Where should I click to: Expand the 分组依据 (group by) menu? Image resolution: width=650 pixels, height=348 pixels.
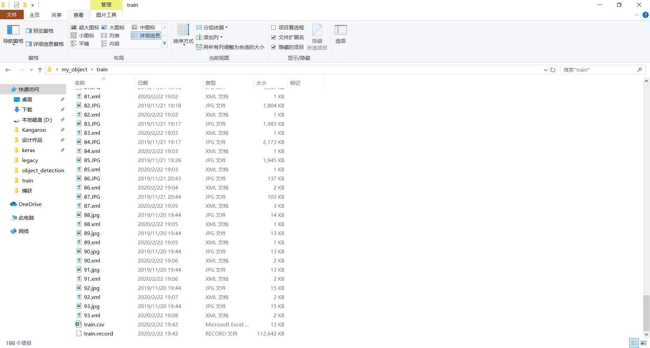[x=212, y=27]
